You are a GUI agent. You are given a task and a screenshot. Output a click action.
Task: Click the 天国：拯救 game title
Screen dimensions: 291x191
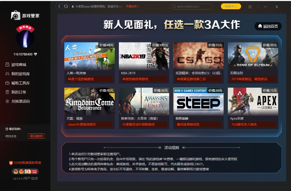[x=74, y=118]
